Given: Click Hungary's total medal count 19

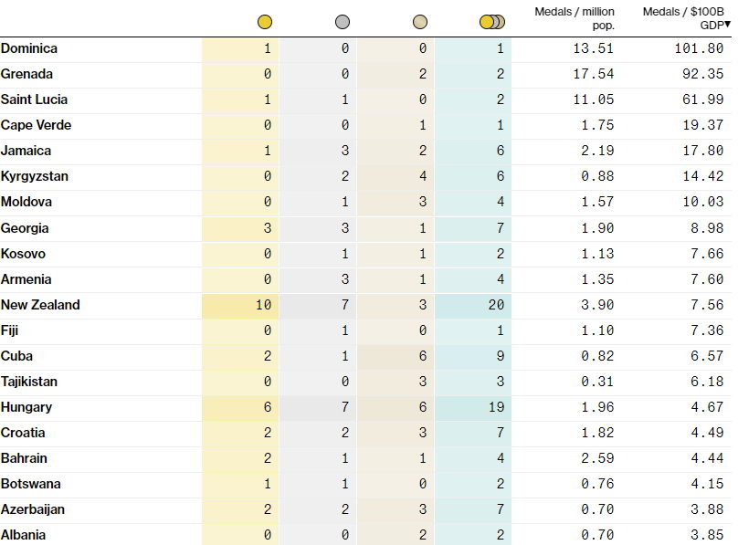Looking at the screenshot, I should (x=496, y=407).
